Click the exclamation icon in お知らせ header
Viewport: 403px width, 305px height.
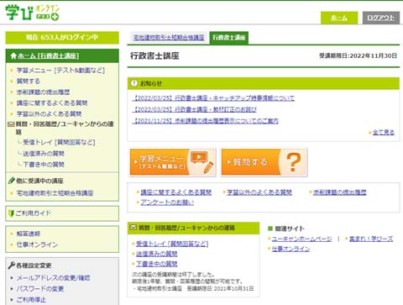click(x=134, y=83)
